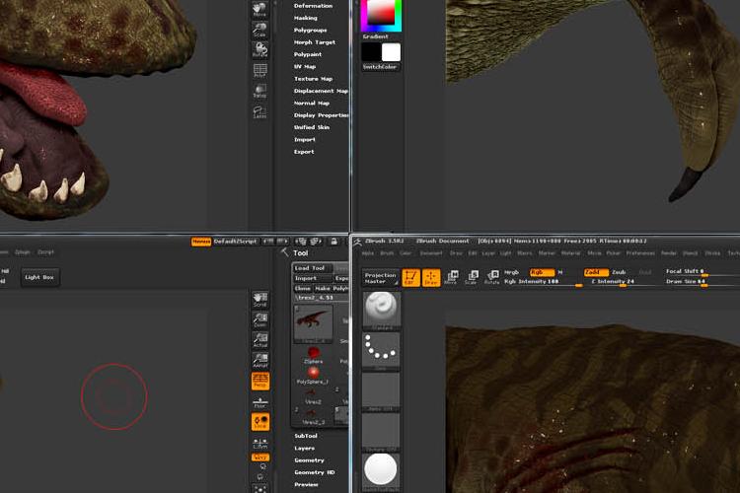Expand the SubTool section
Image resolution: width=740 pixels, height=493 pixels.
coord(306,436)
